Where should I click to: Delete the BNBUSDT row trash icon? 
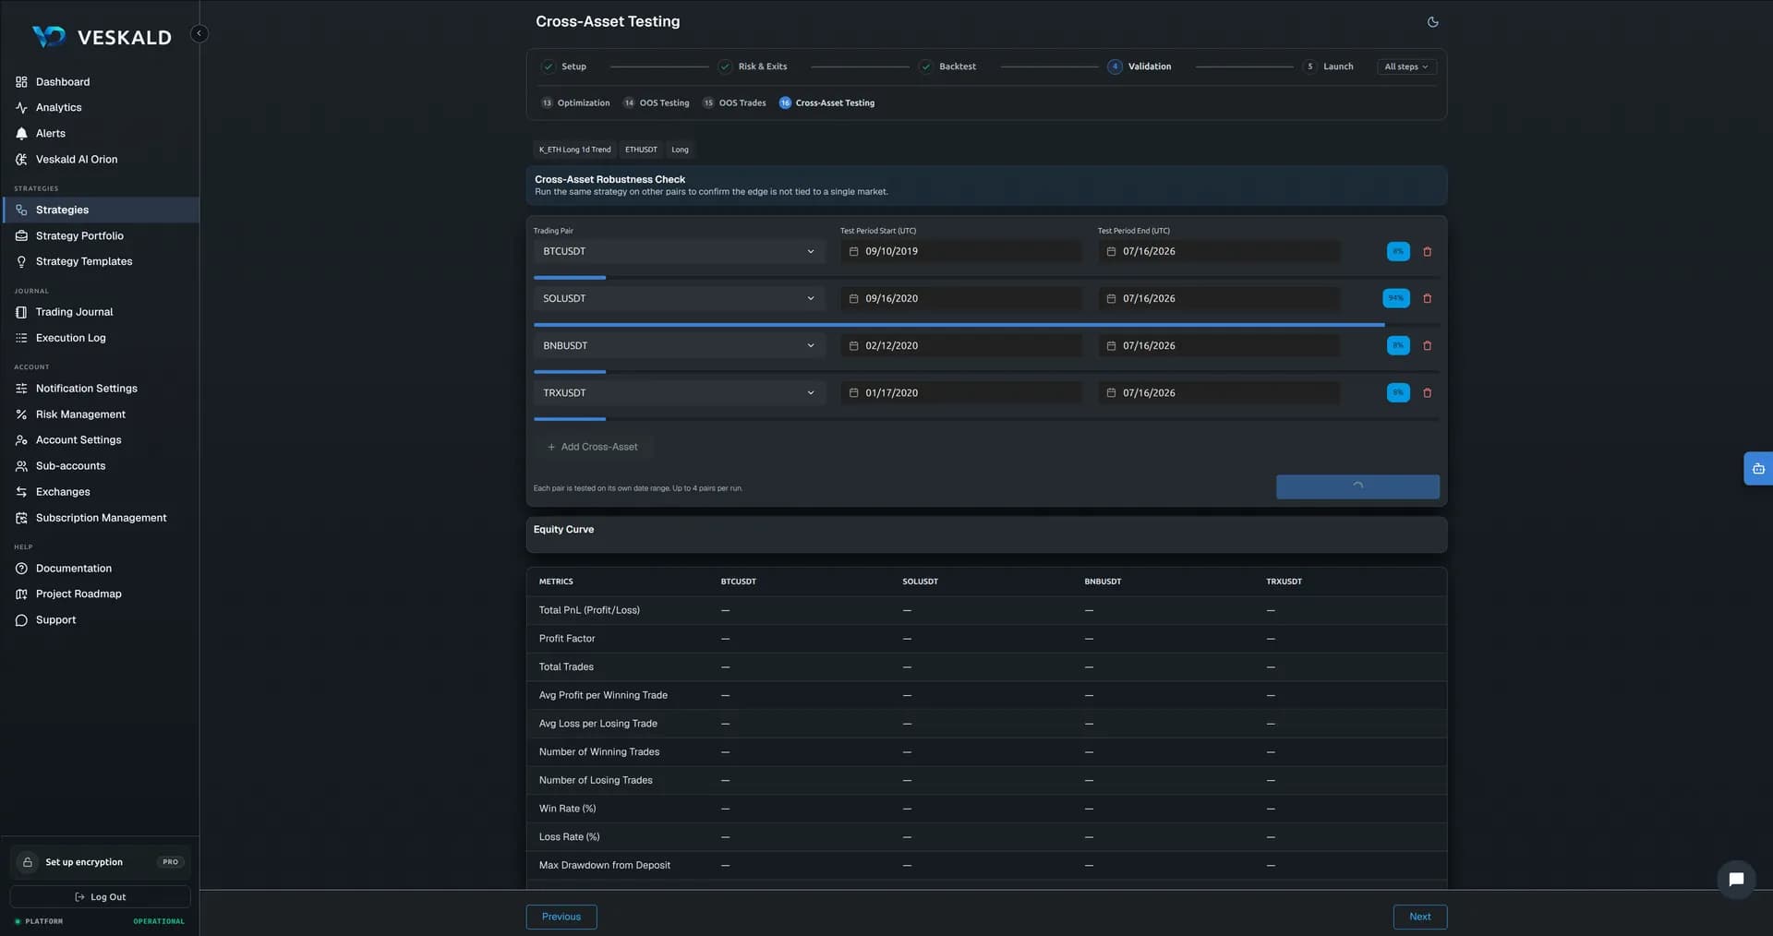tap(1427, 345)
